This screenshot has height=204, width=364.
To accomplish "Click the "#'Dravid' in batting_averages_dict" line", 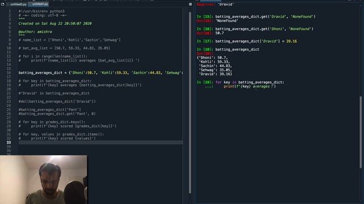I will coord(54,93).
